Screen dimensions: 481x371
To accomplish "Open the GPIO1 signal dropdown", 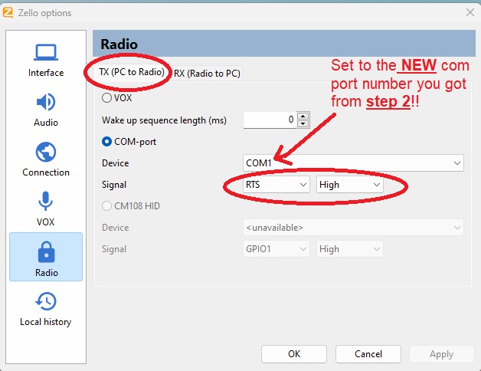I will coord(276,249).
